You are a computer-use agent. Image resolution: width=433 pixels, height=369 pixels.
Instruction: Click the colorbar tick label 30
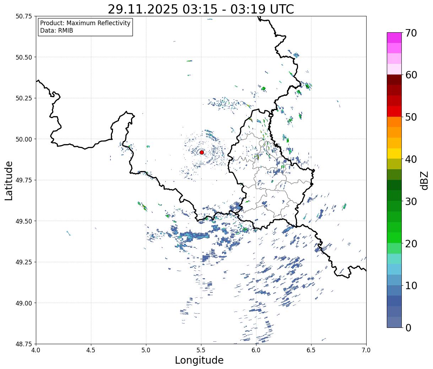(411, 202)
